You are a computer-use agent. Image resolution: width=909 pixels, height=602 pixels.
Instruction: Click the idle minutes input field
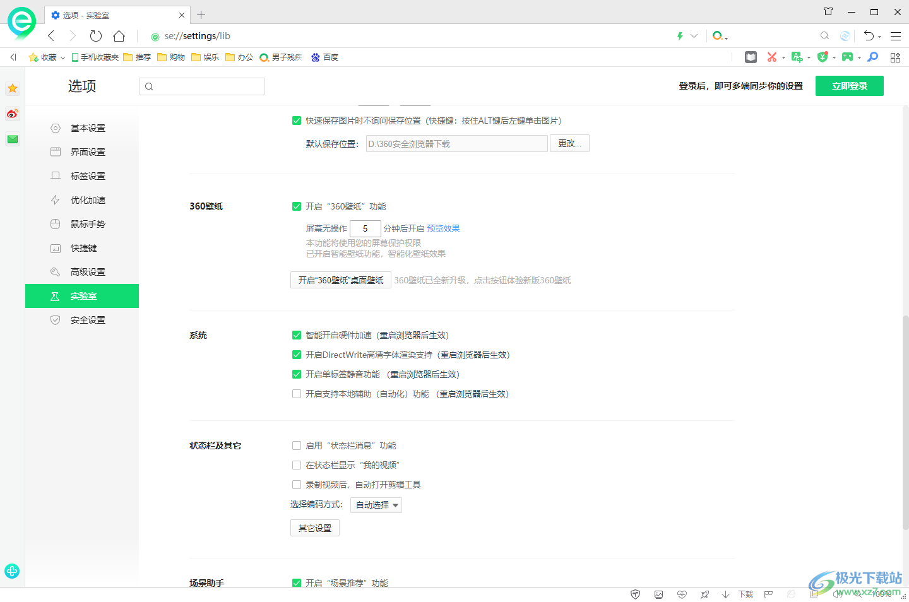365,228
